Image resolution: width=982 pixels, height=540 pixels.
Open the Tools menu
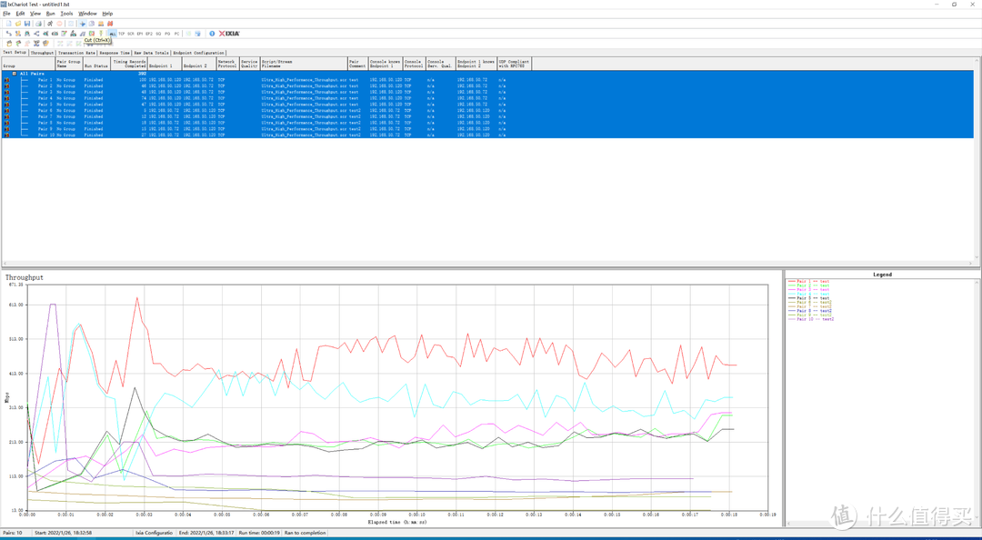point(66,14)
